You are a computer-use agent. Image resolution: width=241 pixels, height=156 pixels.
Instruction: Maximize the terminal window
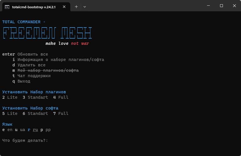221,6
